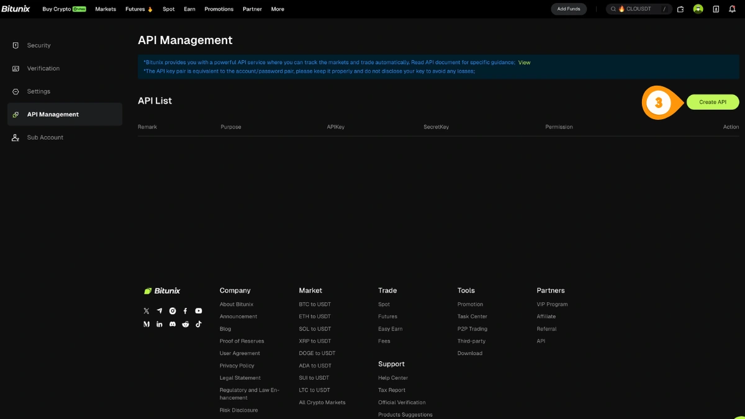Open the notifications bell
Viewport: 745px width, 419px height.
[x=733, y=9]
